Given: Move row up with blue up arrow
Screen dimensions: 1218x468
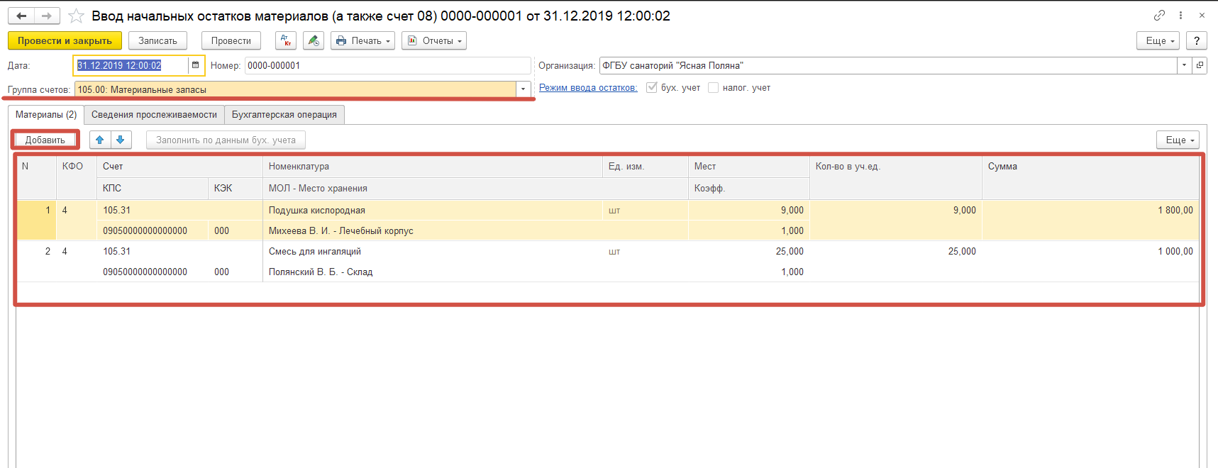Looking at the screenshot, I should point(100,140).
